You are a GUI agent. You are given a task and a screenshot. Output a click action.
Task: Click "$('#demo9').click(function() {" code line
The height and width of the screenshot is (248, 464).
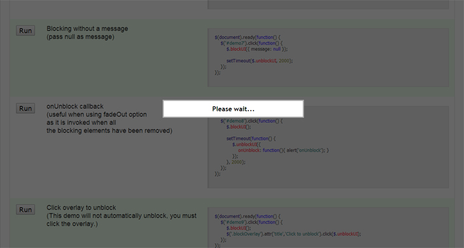[252, 222]
